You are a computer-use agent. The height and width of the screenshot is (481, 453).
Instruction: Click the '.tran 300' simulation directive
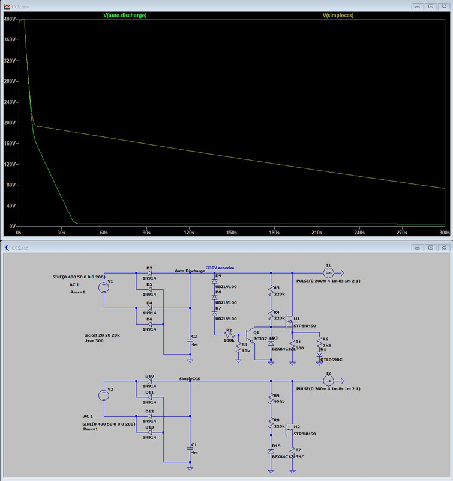[x=94, y=341]
